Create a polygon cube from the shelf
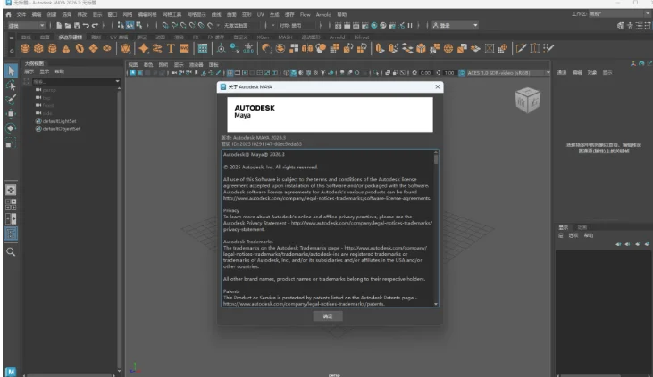 (38, 49)
